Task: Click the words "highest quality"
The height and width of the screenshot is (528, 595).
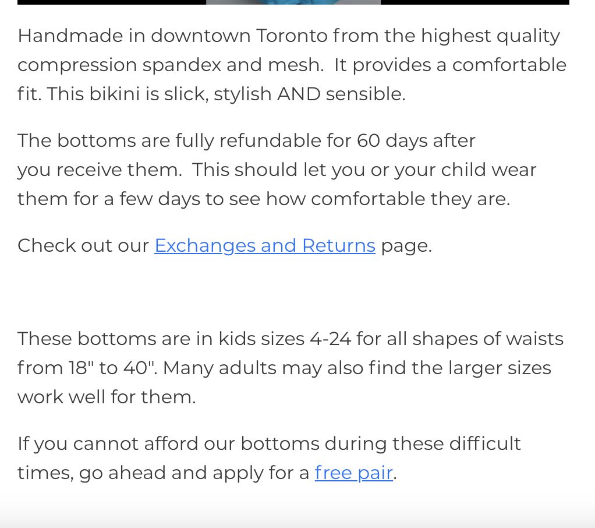Action: (x=490, y=36)
